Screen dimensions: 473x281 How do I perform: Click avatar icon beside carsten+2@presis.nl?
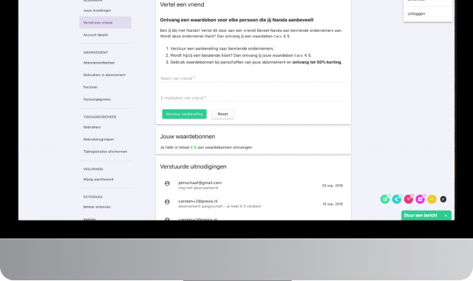pos(167,202)
